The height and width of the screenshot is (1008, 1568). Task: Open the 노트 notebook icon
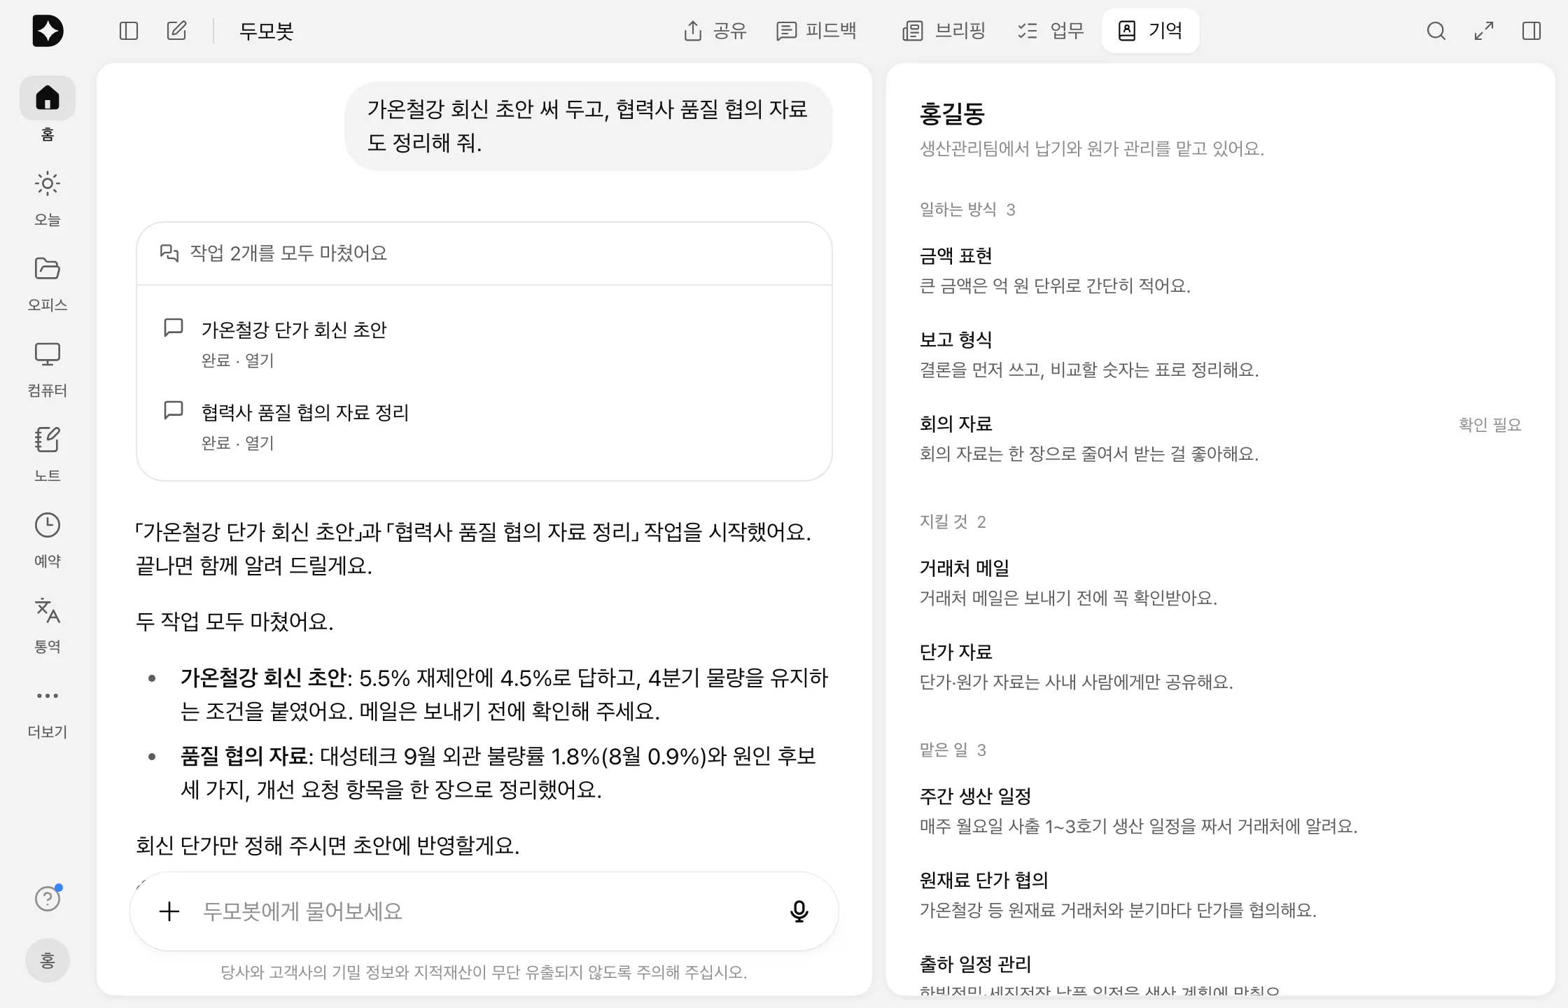coord(48,440)
